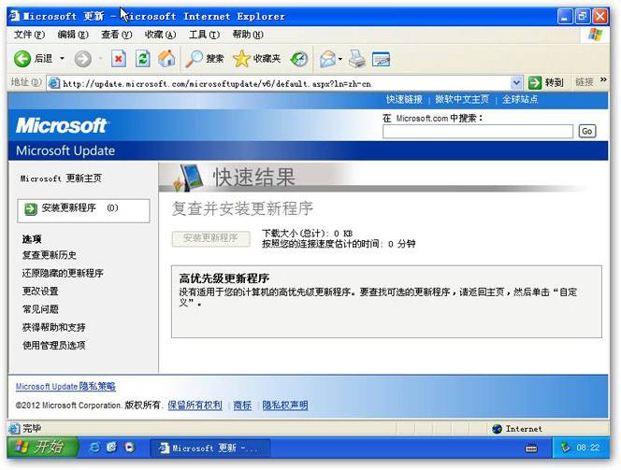Viewport: 621px width, 470px height.
Task: Open the Mail envelope toolbar icon
Action: (327, 59)
